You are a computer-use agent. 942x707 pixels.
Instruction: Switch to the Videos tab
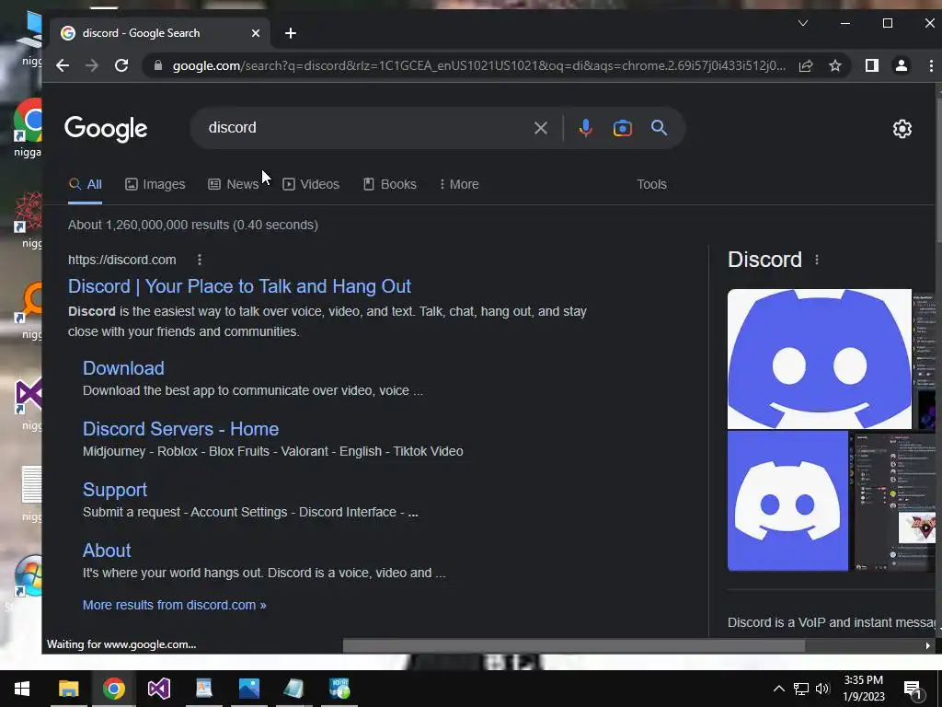pos(311,184)
